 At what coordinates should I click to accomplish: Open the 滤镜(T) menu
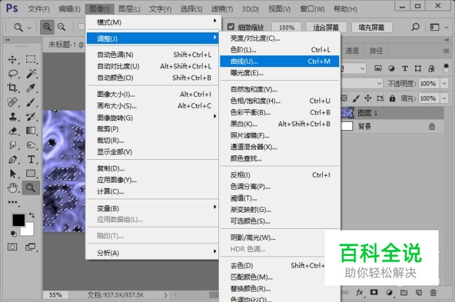(x=222, y=9)
